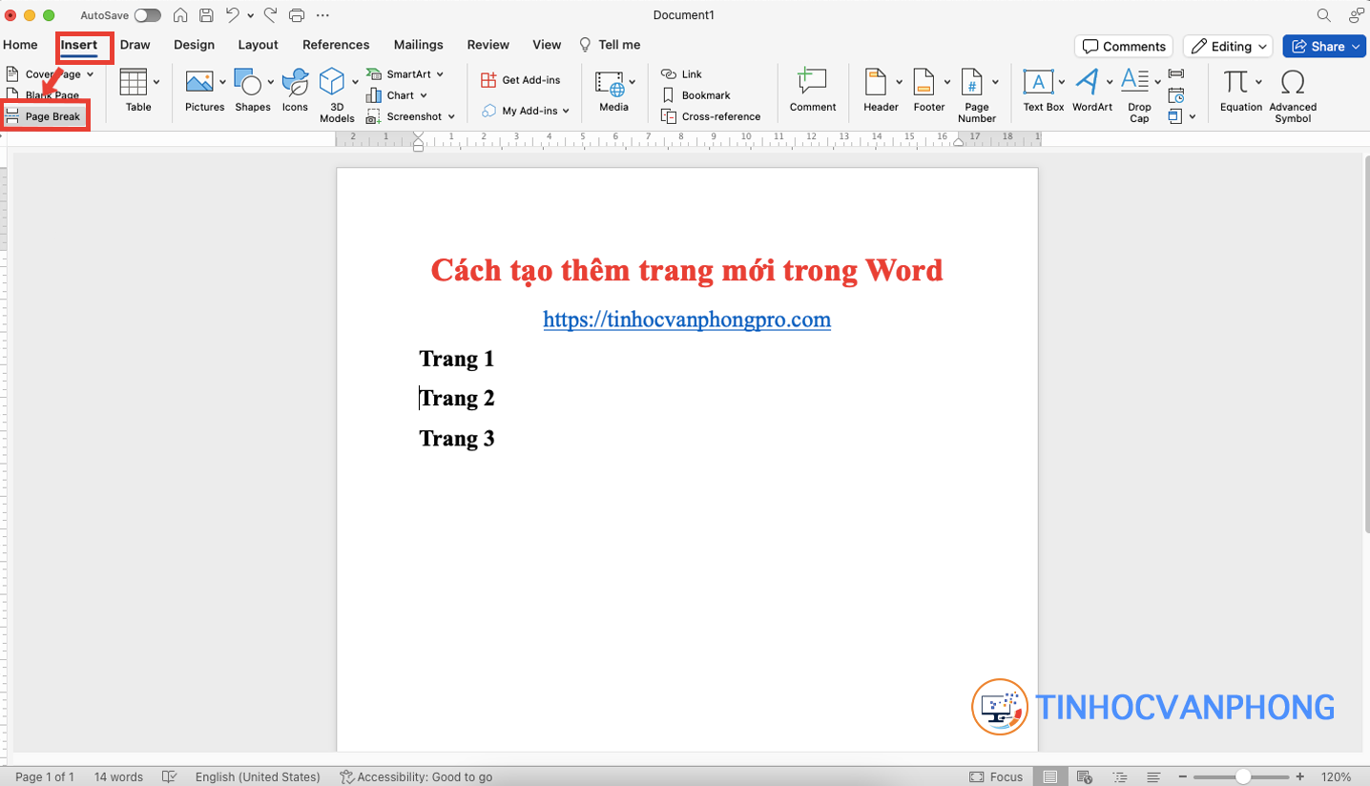The image size is (1370, 786).
Task: Click the Equation pi icon
Action: 1236,82
